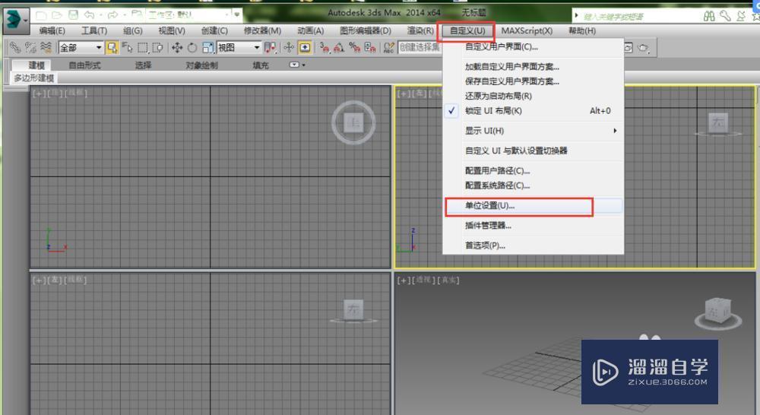
Task: Choose 配置系统路径(C)... entry
Action: point(534,185)
